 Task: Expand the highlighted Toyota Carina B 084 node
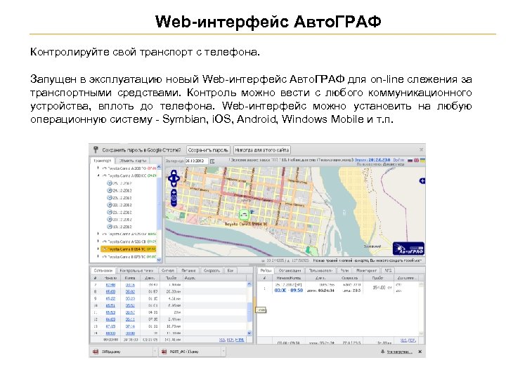tap(98, 249)
